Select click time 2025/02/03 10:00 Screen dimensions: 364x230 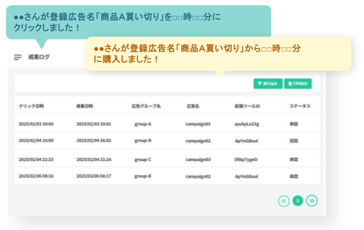pyautogui.click(x=36, y=124)
